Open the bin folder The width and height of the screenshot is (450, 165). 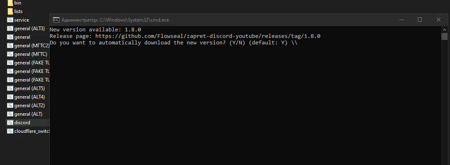click(x=14, y=3)
